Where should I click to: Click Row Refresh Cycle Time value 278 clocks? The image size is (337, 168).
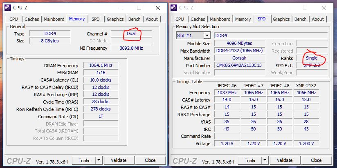tap(101, 109)
